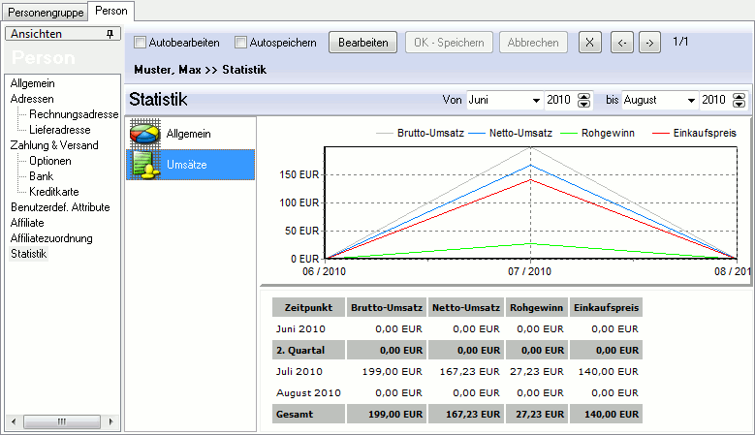Click the Rohgewinn table column header
The height and width of the screenshot is (435, 755).
(x=536, y=307)
